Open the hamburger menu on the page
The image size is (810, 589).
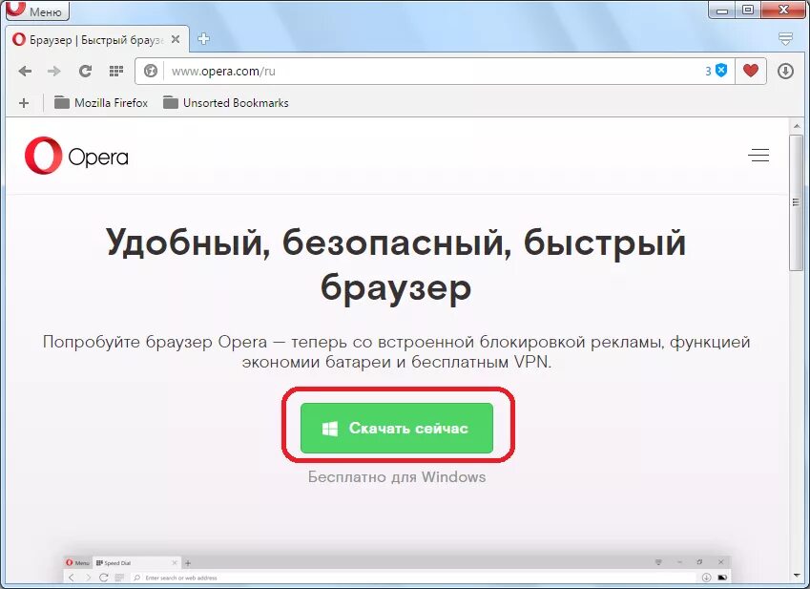point(758,155)
